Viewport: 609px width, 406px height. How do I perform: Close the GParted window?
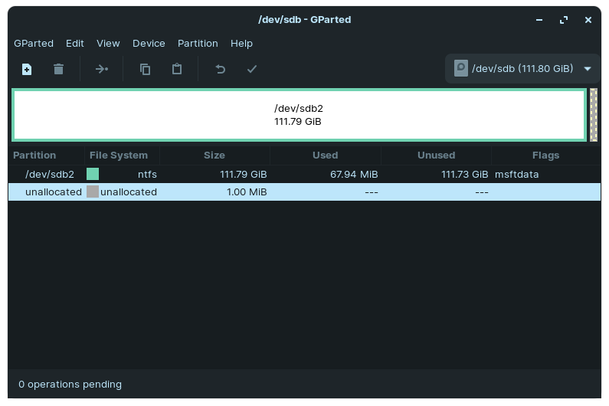588,20
